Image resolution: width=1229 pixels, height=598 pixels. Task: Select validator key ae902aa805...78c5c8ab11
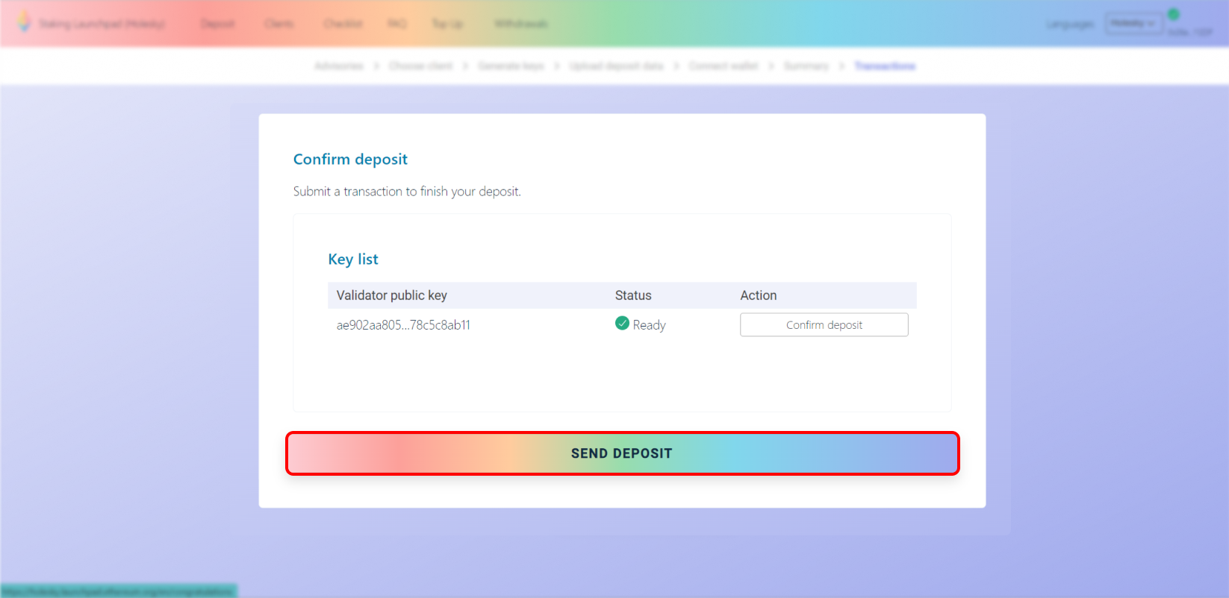click(403, 325)
